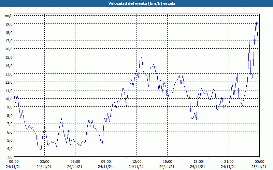Click the chart title 'Velocidad del viento [km/h] escala'
The image size is (273, 170).
[x=142, y=3]
